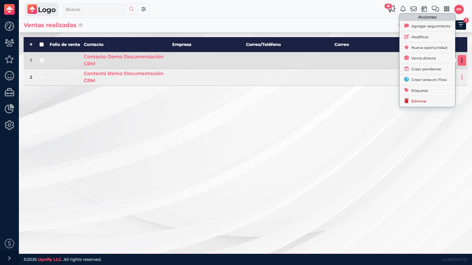Expand the sidebar with the bottom chevron
Image resolution: width=472 pixels, height=265 pixels.
pos(9,258)
